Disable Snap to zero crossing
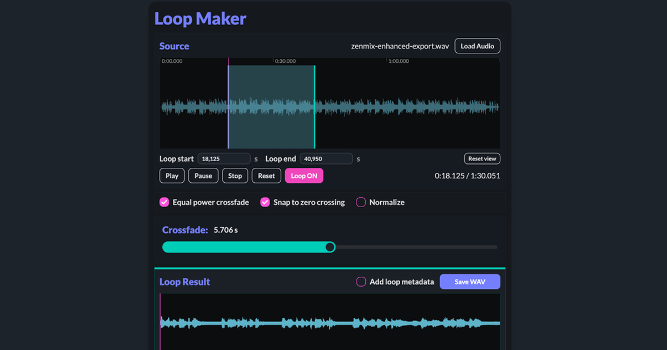 pos(265,202)
